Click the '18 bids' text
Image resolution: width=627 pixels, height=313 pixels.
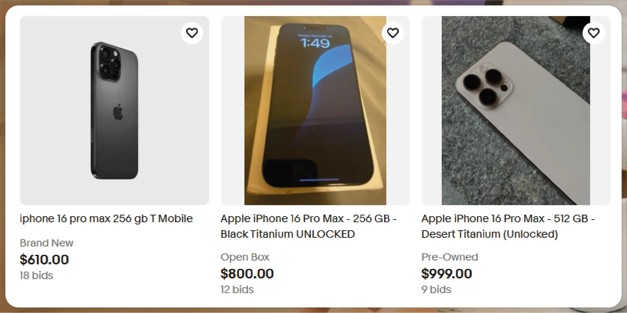[x=37, y=276]
